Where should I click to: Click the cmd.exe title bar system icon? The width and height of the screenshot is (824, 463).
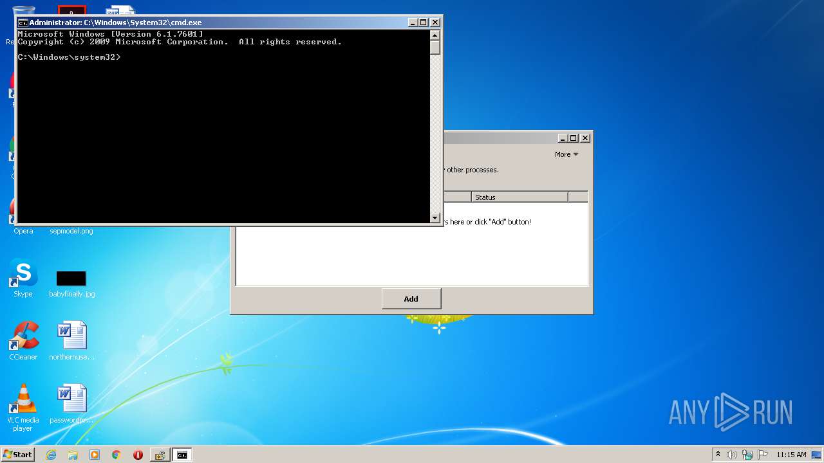[x=23, y=23]
